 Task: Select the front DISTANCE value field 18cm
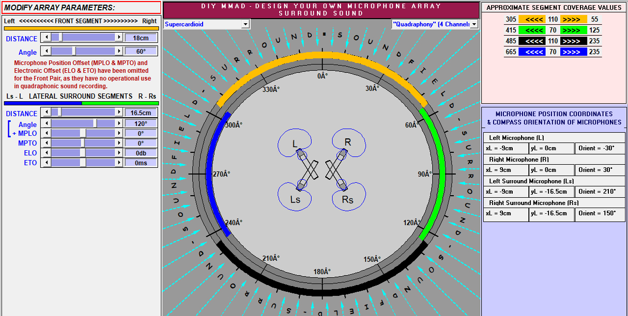(141, 38)
